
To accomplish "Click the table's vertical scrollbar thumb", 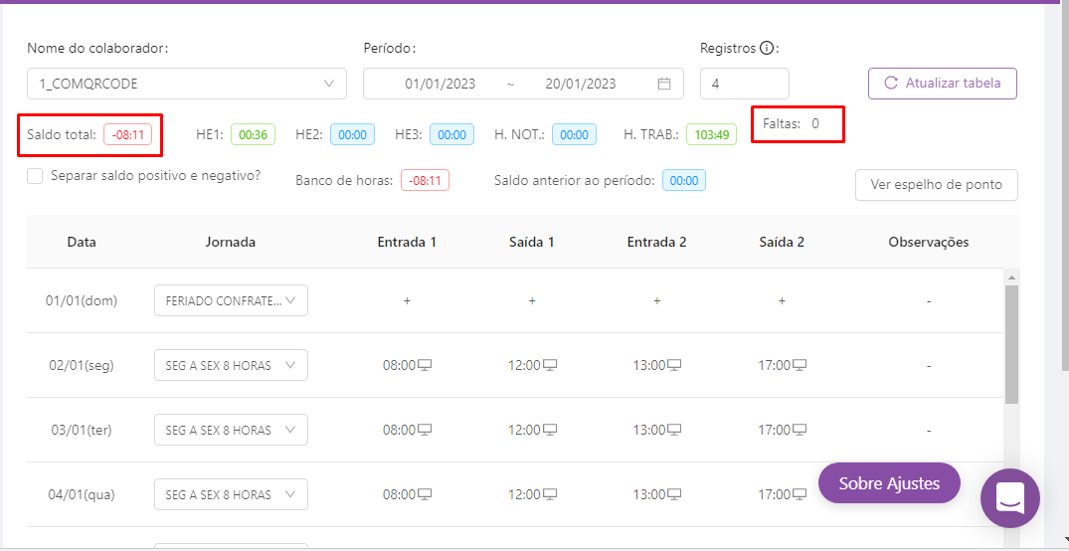I will 1011,343.
